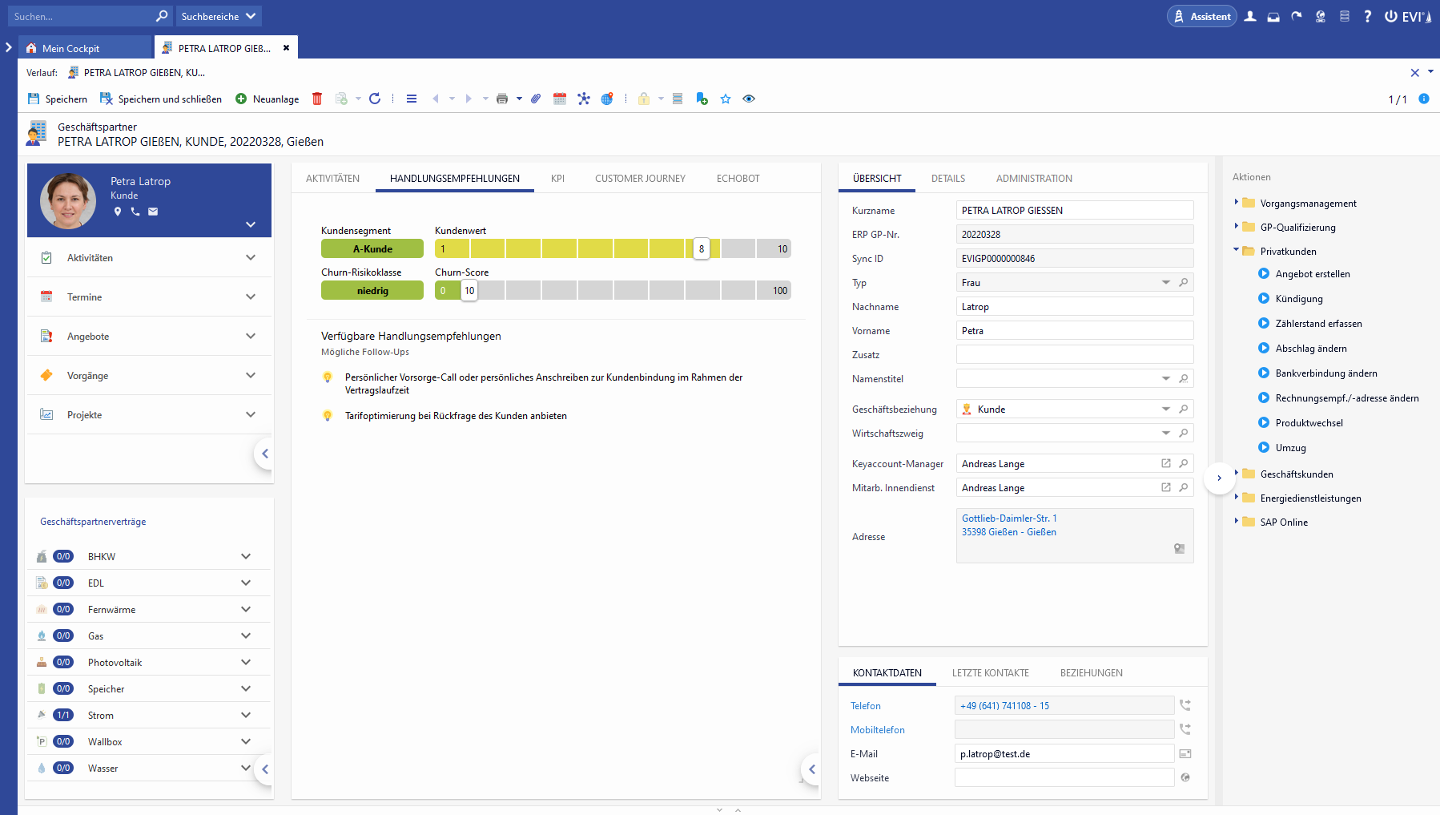The height and width of the screenshot is (815, 1440).
Task: Click the printer icon in the toolbar
Action: (502, 99)
